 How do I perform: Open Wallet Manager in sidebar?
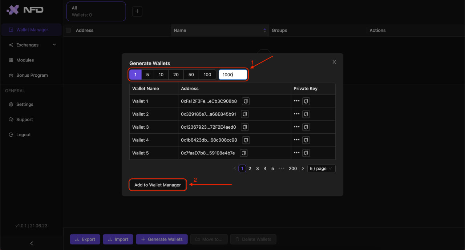coord(32,30)
